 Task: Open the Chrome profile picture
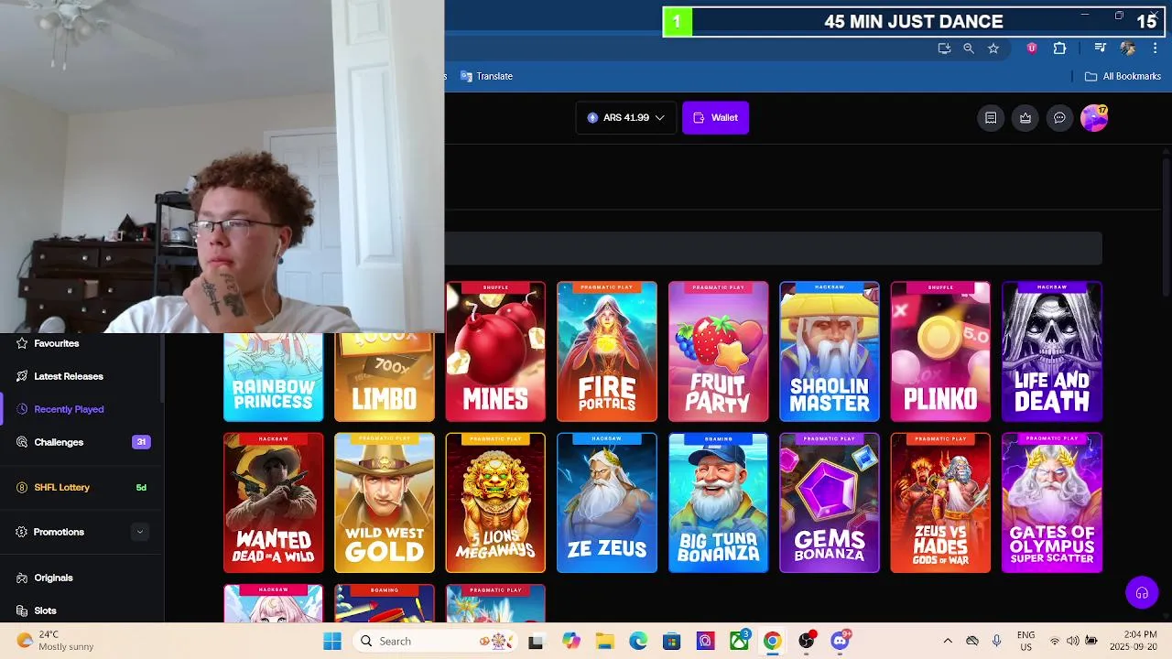pos(1128,49)
